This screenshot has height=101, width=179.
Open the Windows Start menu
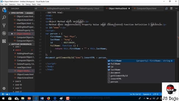point(3,98)
